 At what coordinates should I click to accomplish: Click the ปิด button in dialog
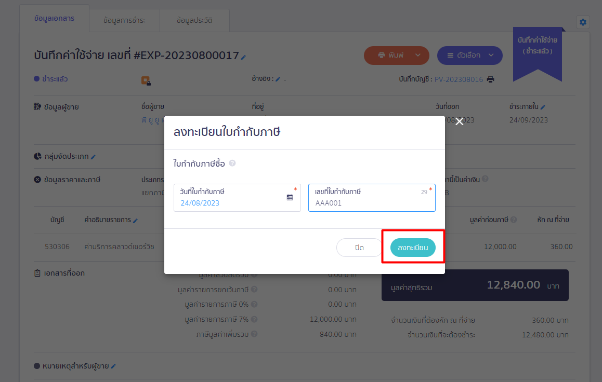click(359, 248)
